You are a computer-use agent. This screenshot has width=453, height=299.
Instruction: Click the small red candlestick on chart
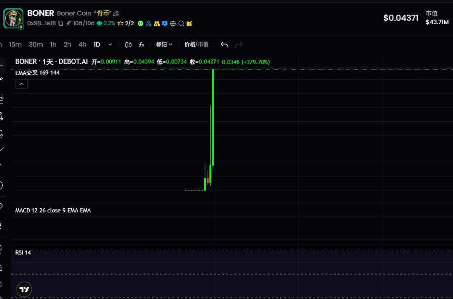[x=208, y=181]
